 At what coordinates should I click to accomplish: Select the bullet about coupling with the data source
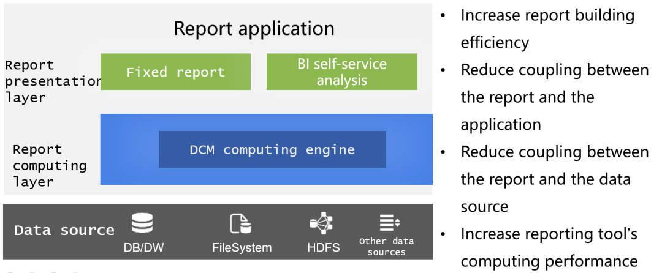554,179
